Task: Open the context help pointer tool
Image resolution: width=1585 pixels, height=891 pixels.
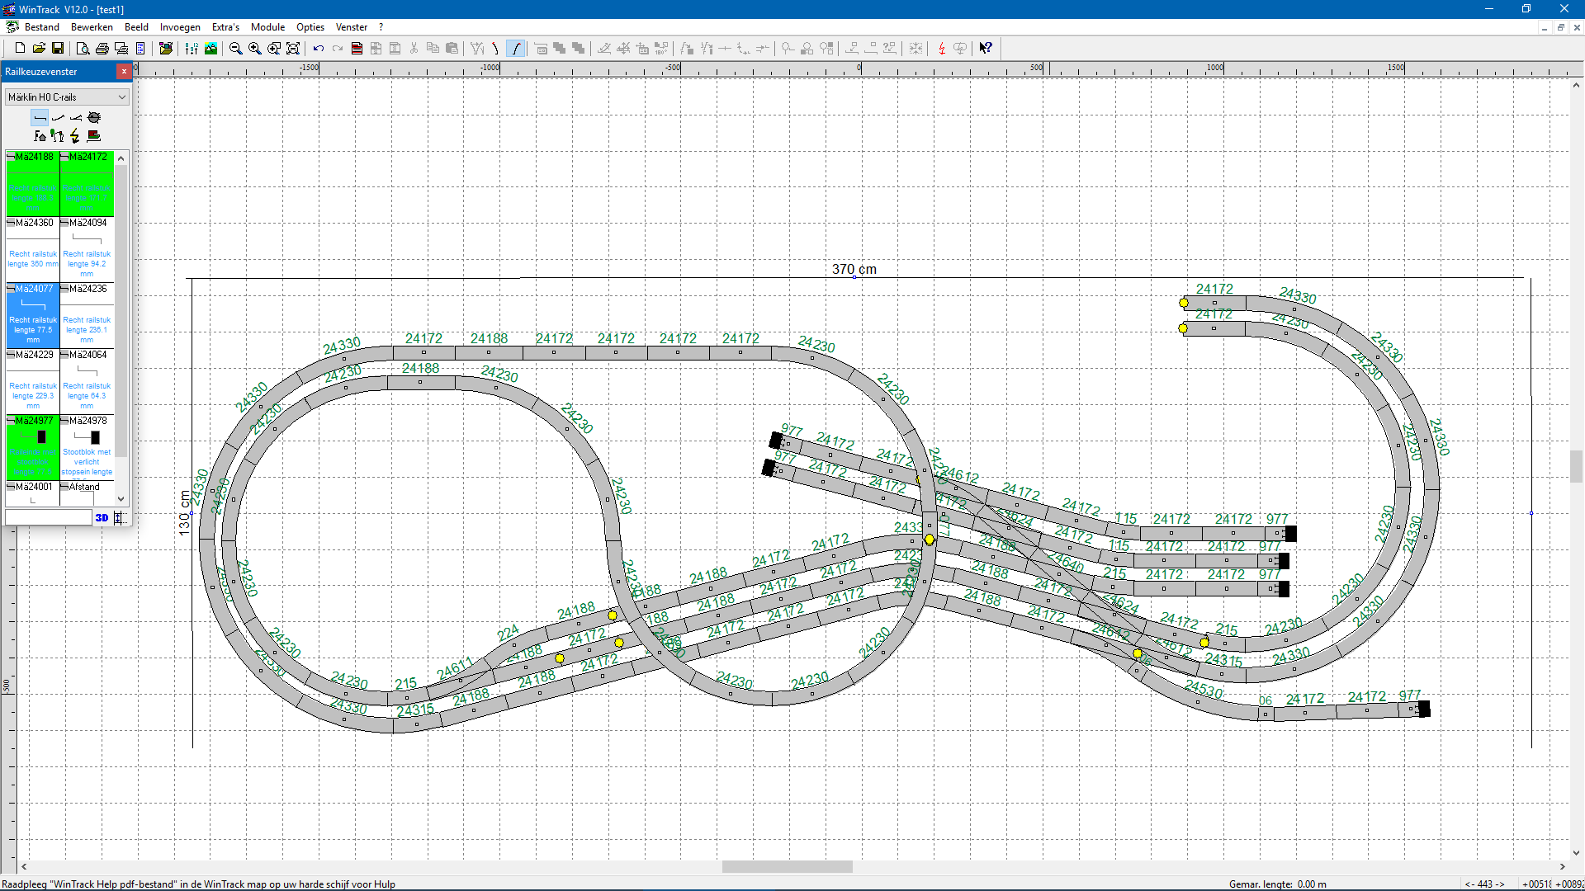Action: [986, 49]
